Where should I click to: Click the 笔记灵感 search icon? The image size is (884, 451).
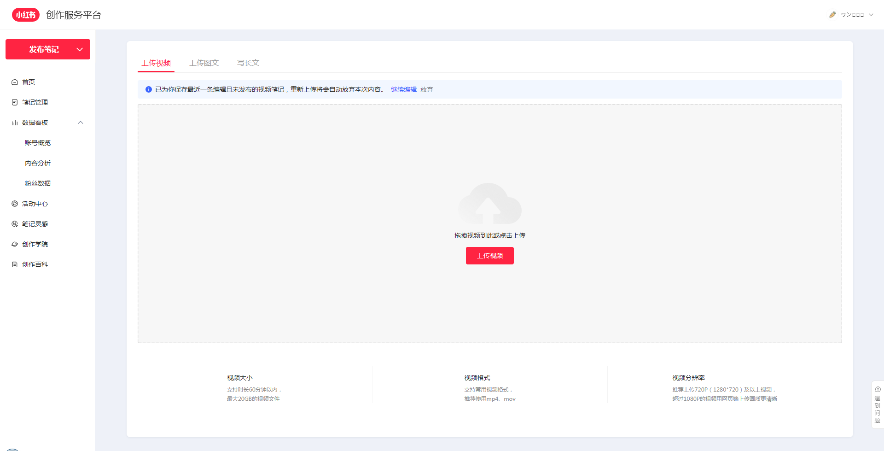pos(15,224)
